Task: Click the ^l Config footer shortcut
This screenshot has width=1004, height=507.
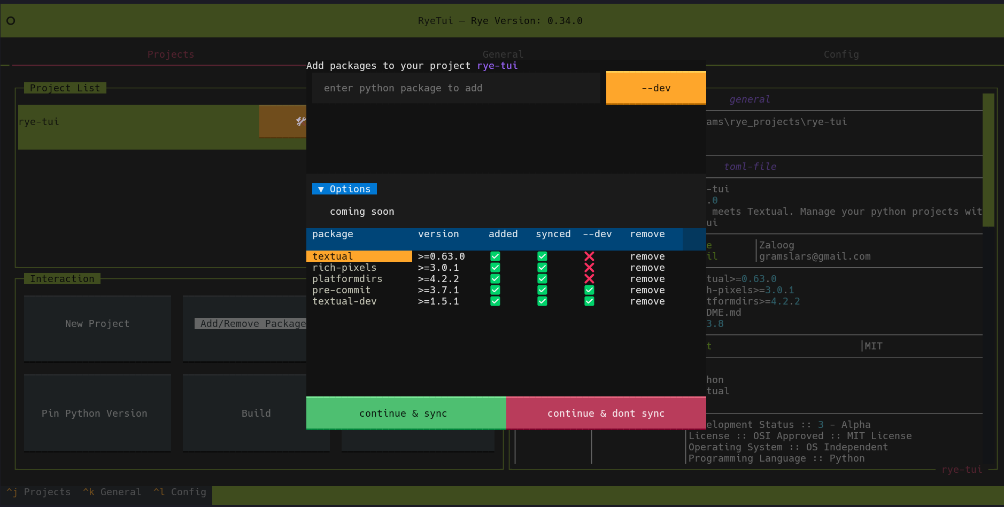Action: point(180,492)
